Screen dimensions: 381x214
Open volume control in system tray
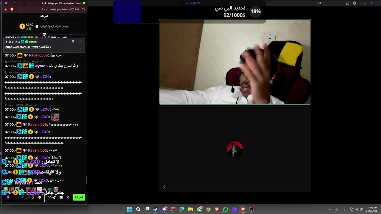(357, 209)
